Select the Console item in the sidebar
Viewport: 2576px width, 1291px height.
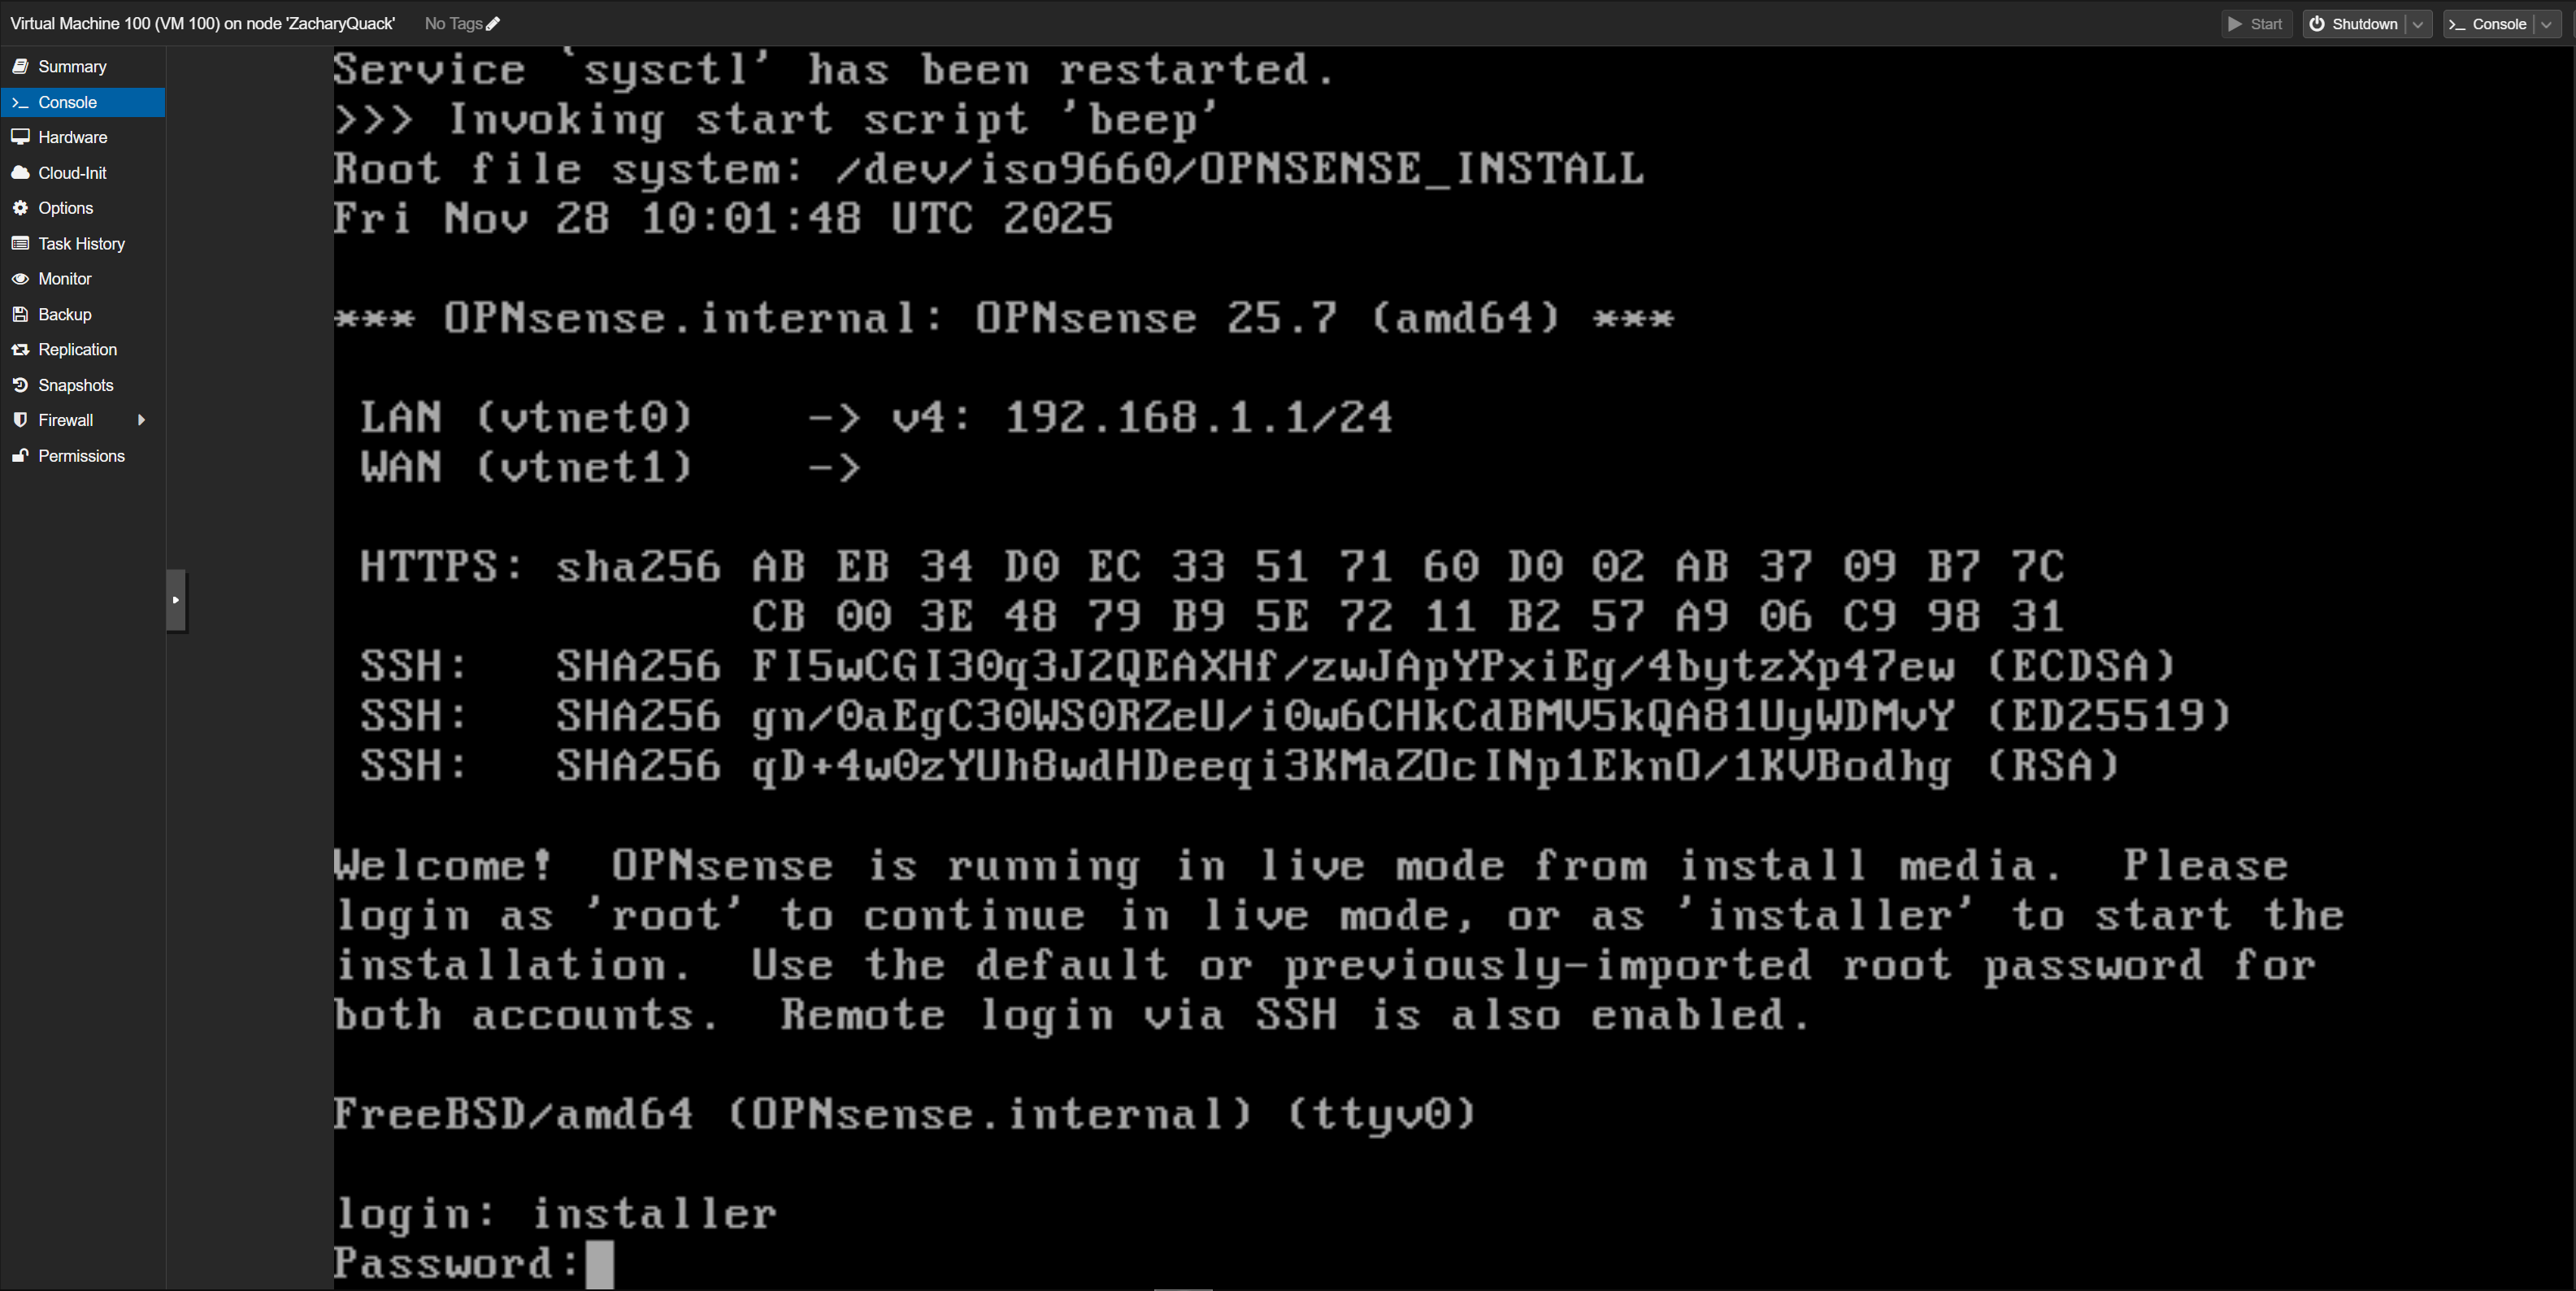pos(67,102)
